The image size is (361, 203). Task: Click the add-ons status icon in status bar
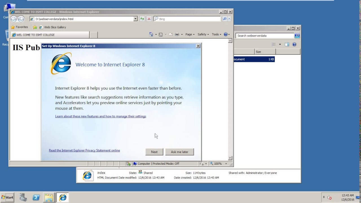tap(129, 164)
